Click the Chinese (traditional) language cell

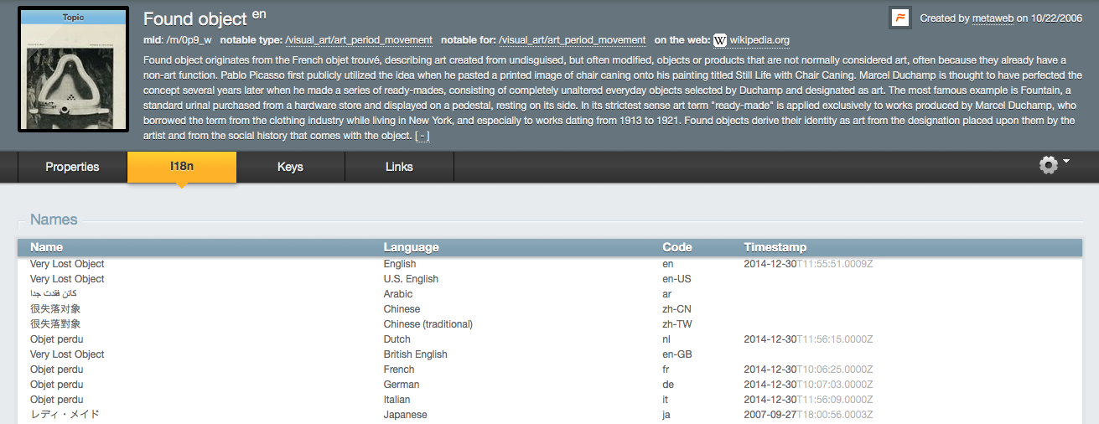(x=428, y=324)
